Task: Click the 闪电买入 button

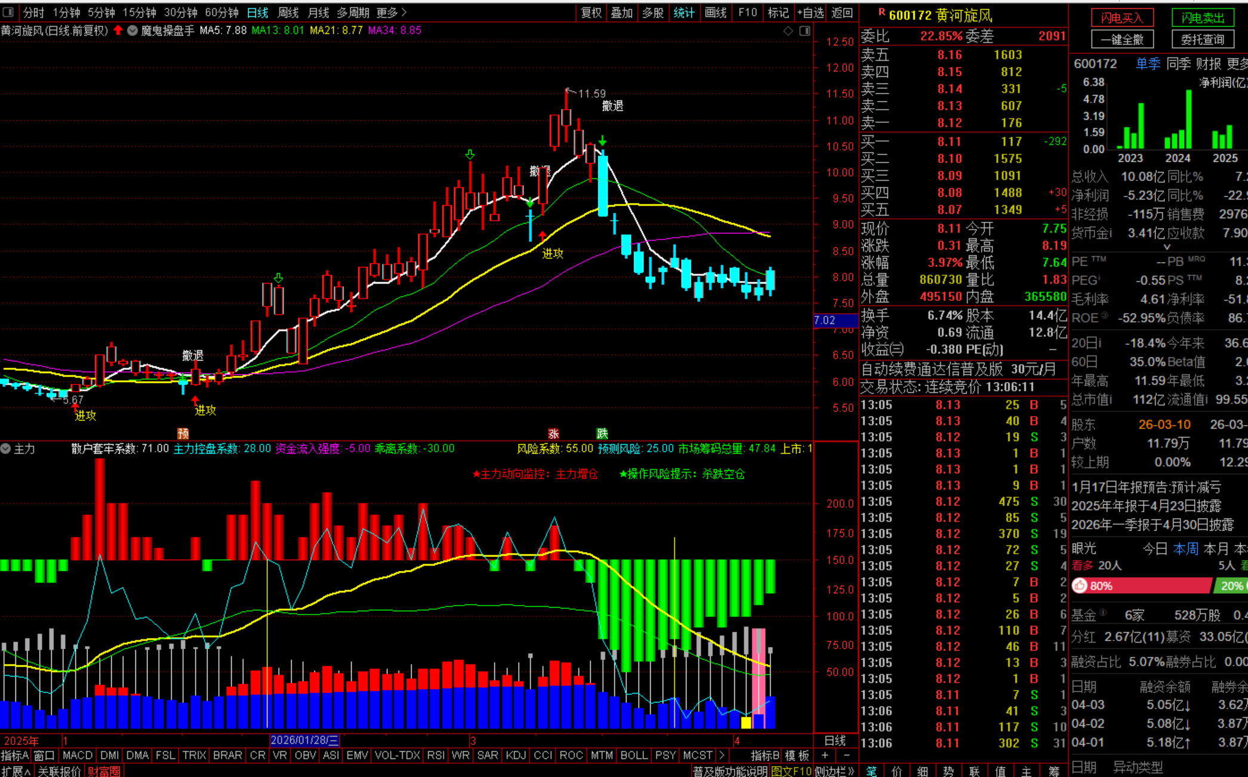Action: [x=1121, y=18]
